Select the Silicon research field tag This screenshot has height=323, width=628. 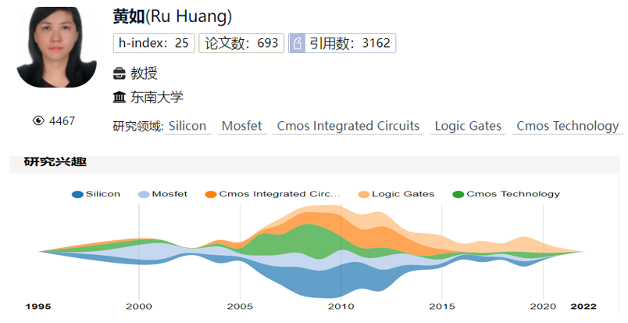187,126
